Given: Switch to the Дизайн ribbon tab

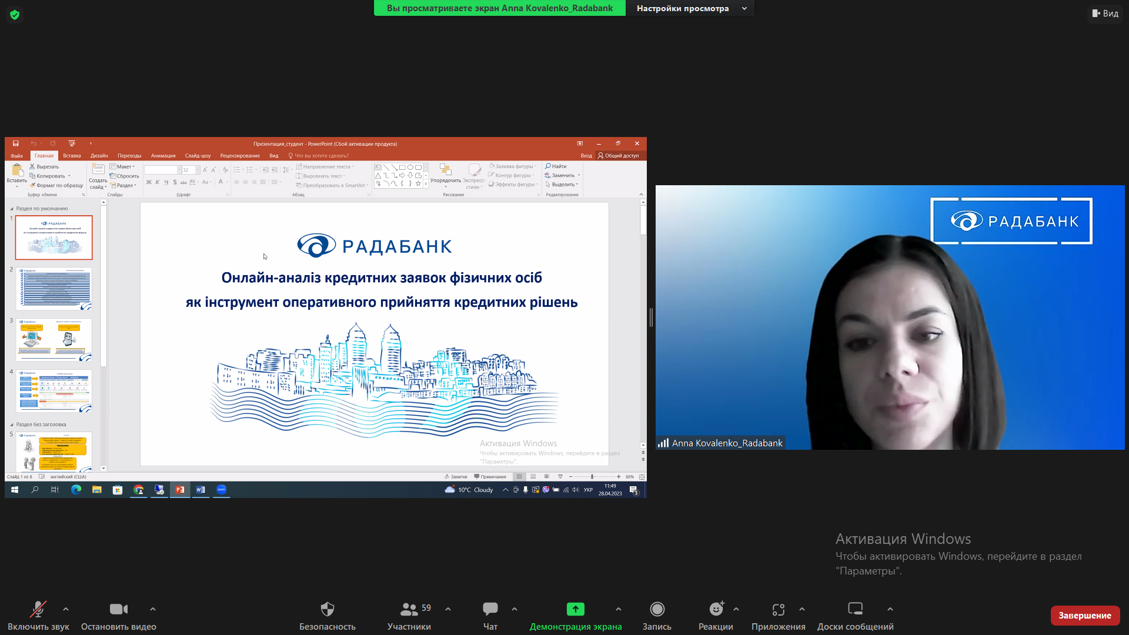Looking at the screenshot, I should tap(99, 156).
